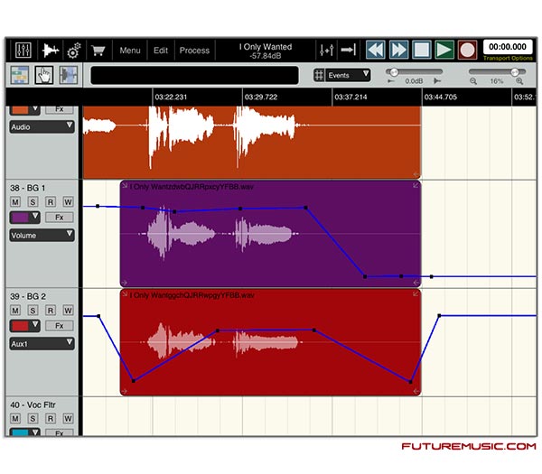The width and height of the screenshot is (542, 474).
Task: Stop playback
Action: coord(422,50)
